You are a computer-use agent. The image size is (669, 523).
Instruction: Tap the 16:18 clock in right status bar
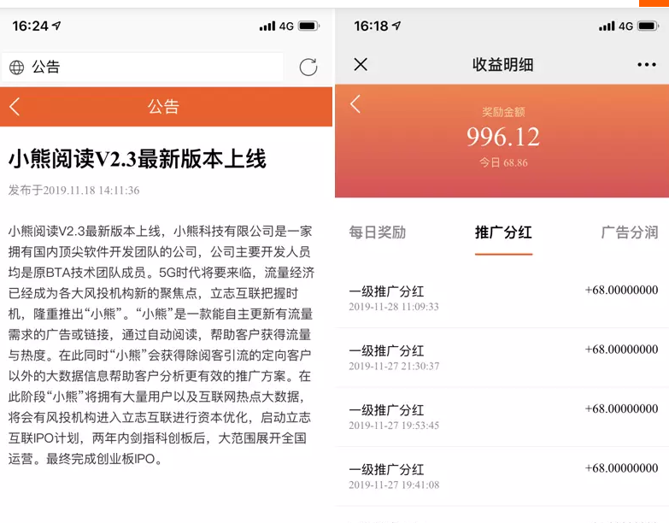point(371,26)
